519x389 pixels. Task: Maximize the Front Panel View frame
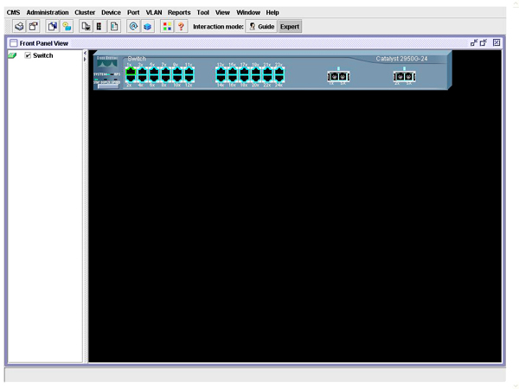pos(484,42)
